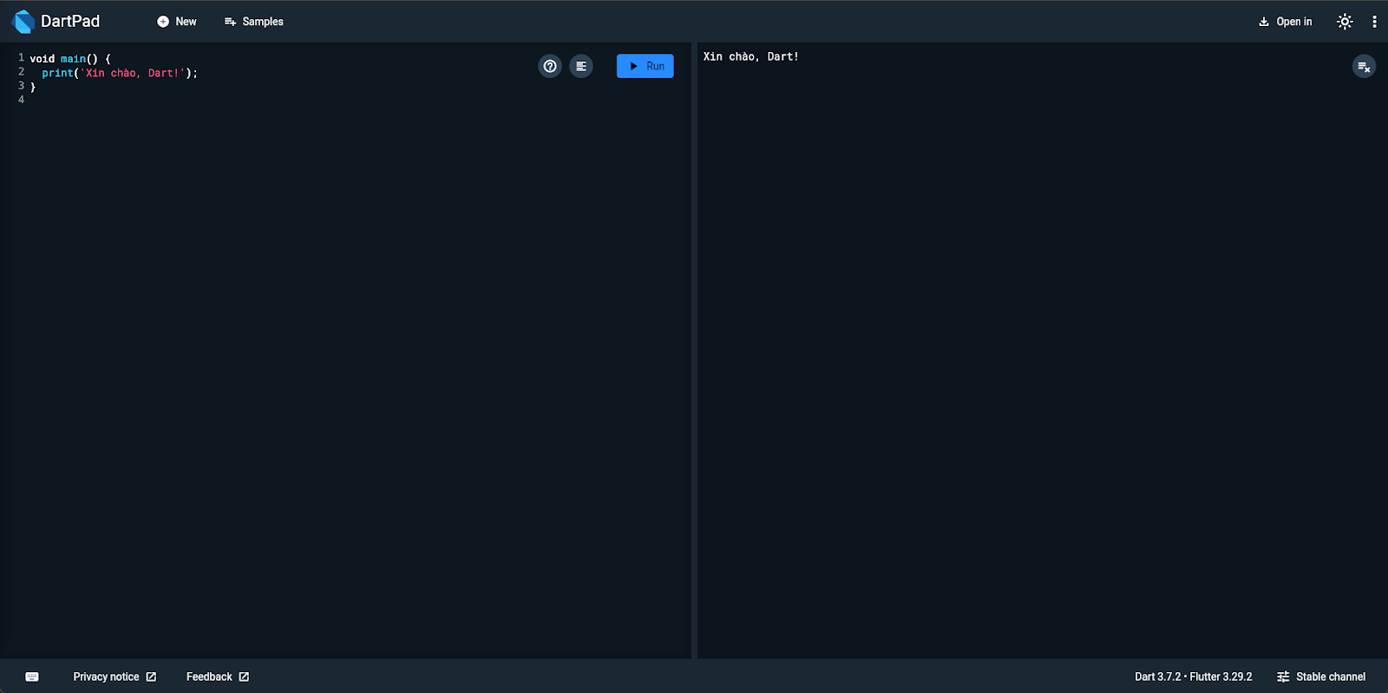Click the DartPad logo icon
Screen dimensions: 1388x693
[x=24, y=22]
